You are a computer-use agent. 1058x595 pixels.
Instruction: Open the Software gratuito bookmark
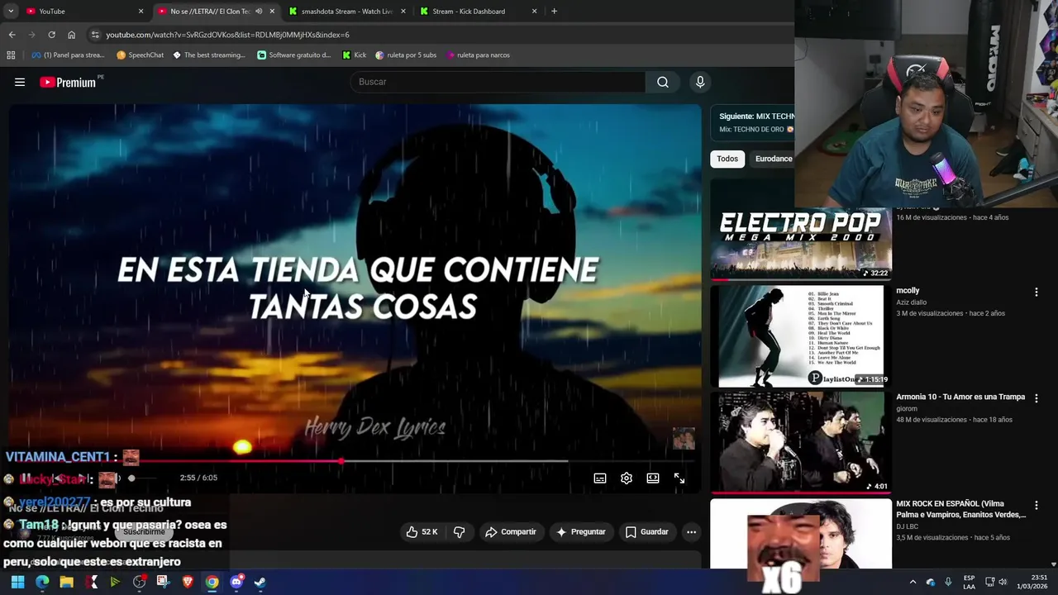pyautogui.click(x=293, y=55)
